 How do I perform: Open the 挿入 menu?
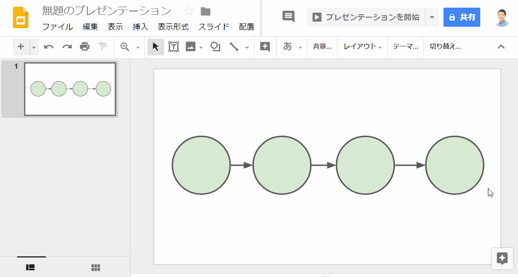(x=140, y=27)
